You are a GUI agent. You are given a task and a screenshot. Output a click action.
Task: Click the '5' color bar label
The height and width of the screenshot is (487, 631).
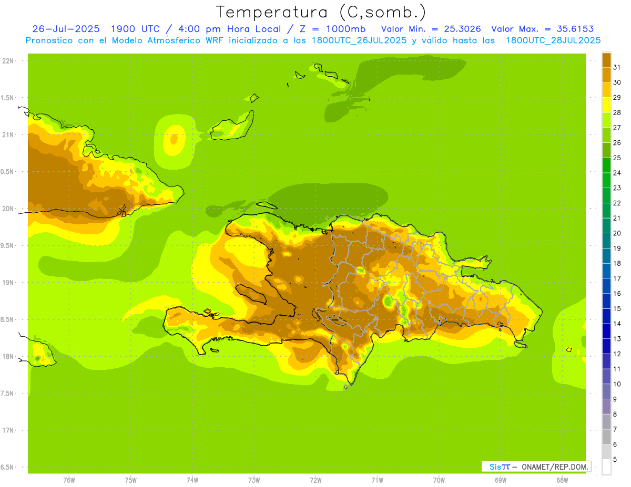point(616,460)
